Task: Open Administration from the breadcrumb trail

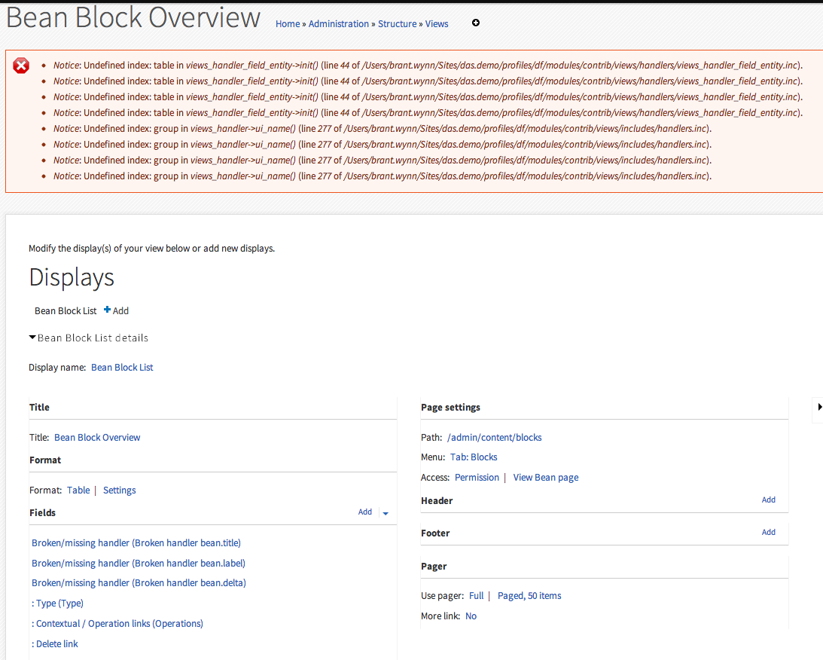Action: (x=338, y=23)
